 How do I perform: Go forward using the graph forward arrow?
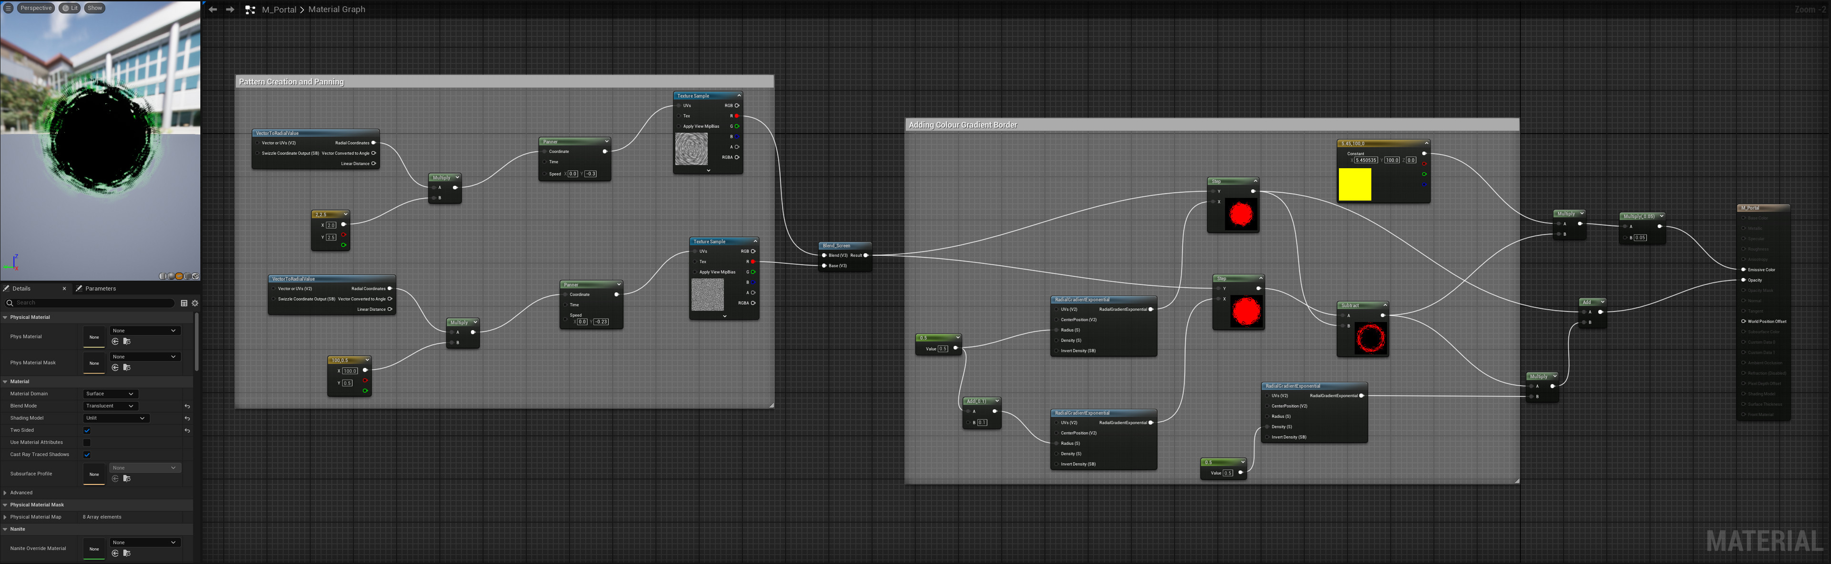229,9
